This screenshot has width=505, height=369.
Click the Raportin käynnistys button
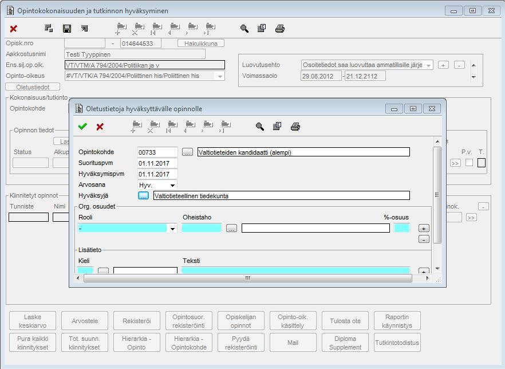397,321
